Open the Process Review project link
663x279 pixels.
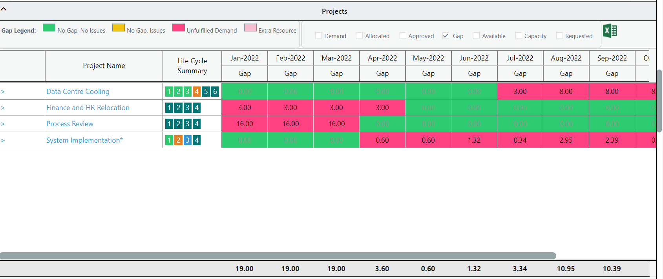click(70, 124)
